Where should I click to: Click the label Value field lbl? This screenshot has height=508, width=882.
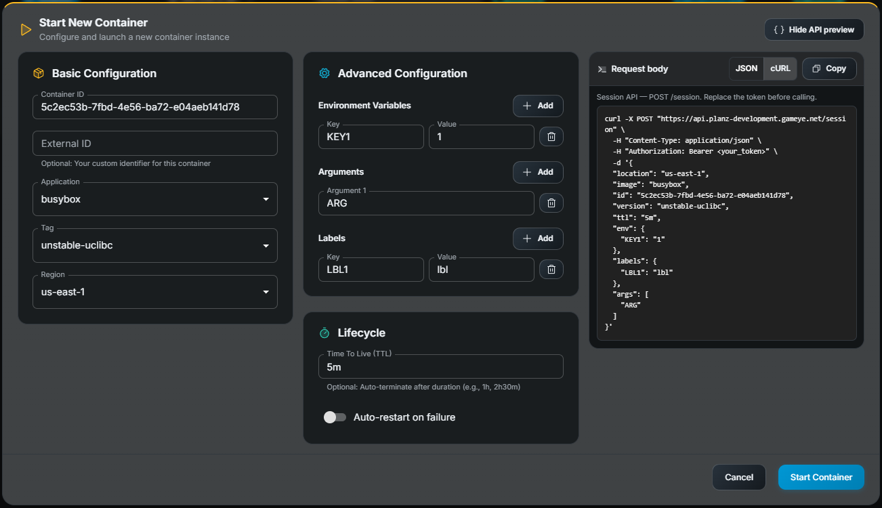point(482,270)
